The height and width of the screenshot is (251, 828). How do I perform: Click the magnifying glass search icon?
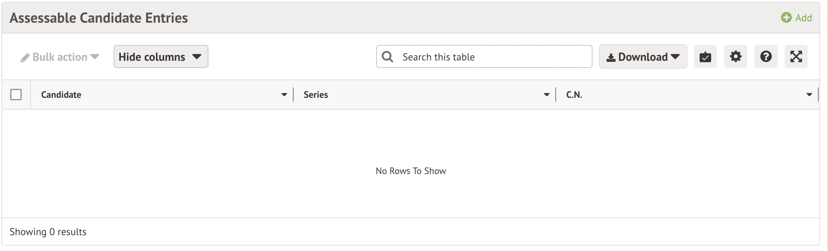pos(387,57)
